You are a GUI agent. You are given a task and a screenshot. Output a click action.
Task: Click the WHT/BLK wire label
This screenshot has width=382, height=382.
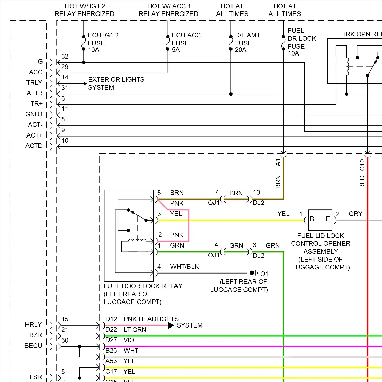pyautogui.click(x=184, y=267)
